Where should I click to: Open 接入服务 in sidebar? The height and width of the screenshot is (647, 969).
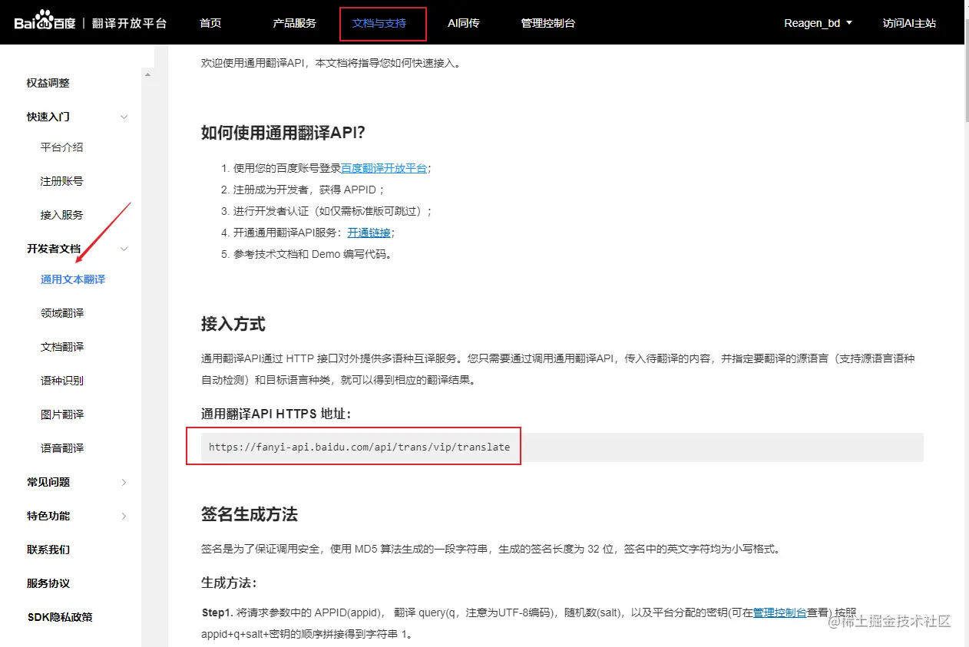(62, 215)
